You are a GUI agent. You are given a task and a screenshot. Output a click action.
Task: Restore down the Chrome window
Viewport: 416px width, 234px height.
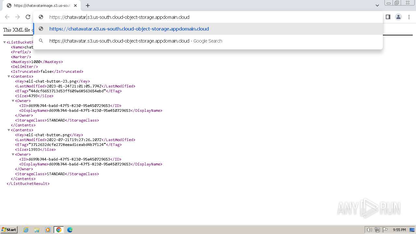pyautogui.click(x=397, y=3)
